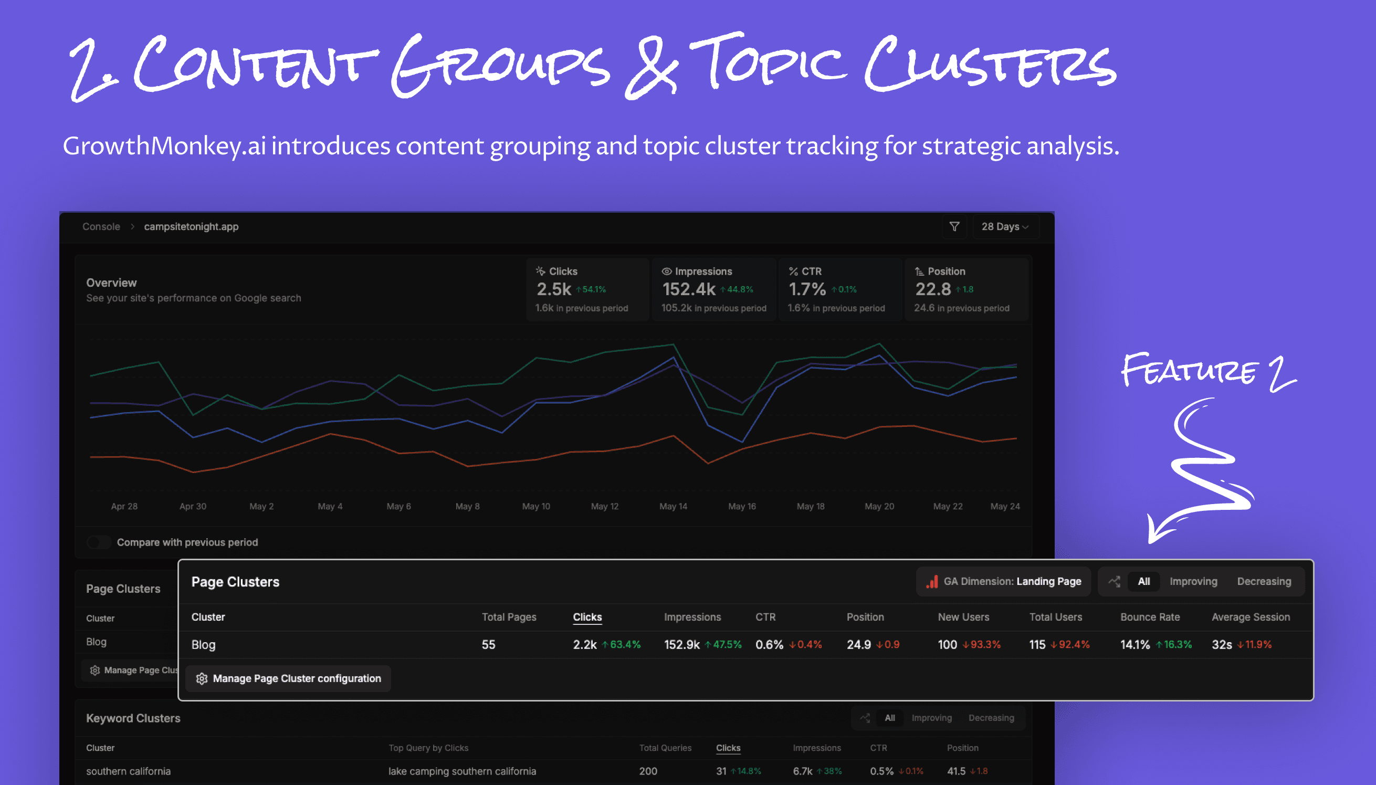Image resolution: width=1376 pixels, height=785 pixels.
Task: Click the 2.5k Clicks total value
Action: click(x=553, y=289)
